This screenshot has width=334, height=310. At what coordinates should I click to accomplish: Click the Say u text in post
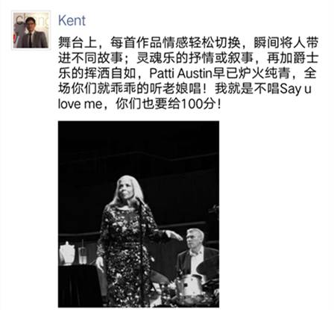click(x=296, y=89)
